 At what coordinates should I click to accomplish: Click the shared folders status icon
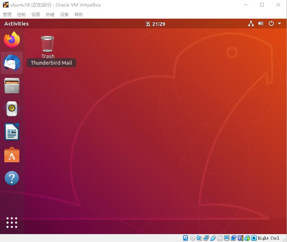point(220,238)
